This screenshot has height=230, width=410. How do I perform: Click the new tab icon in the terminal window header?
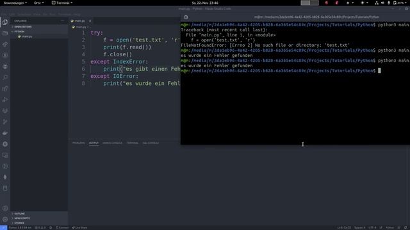pyautogui.click(x=186, y=17)
